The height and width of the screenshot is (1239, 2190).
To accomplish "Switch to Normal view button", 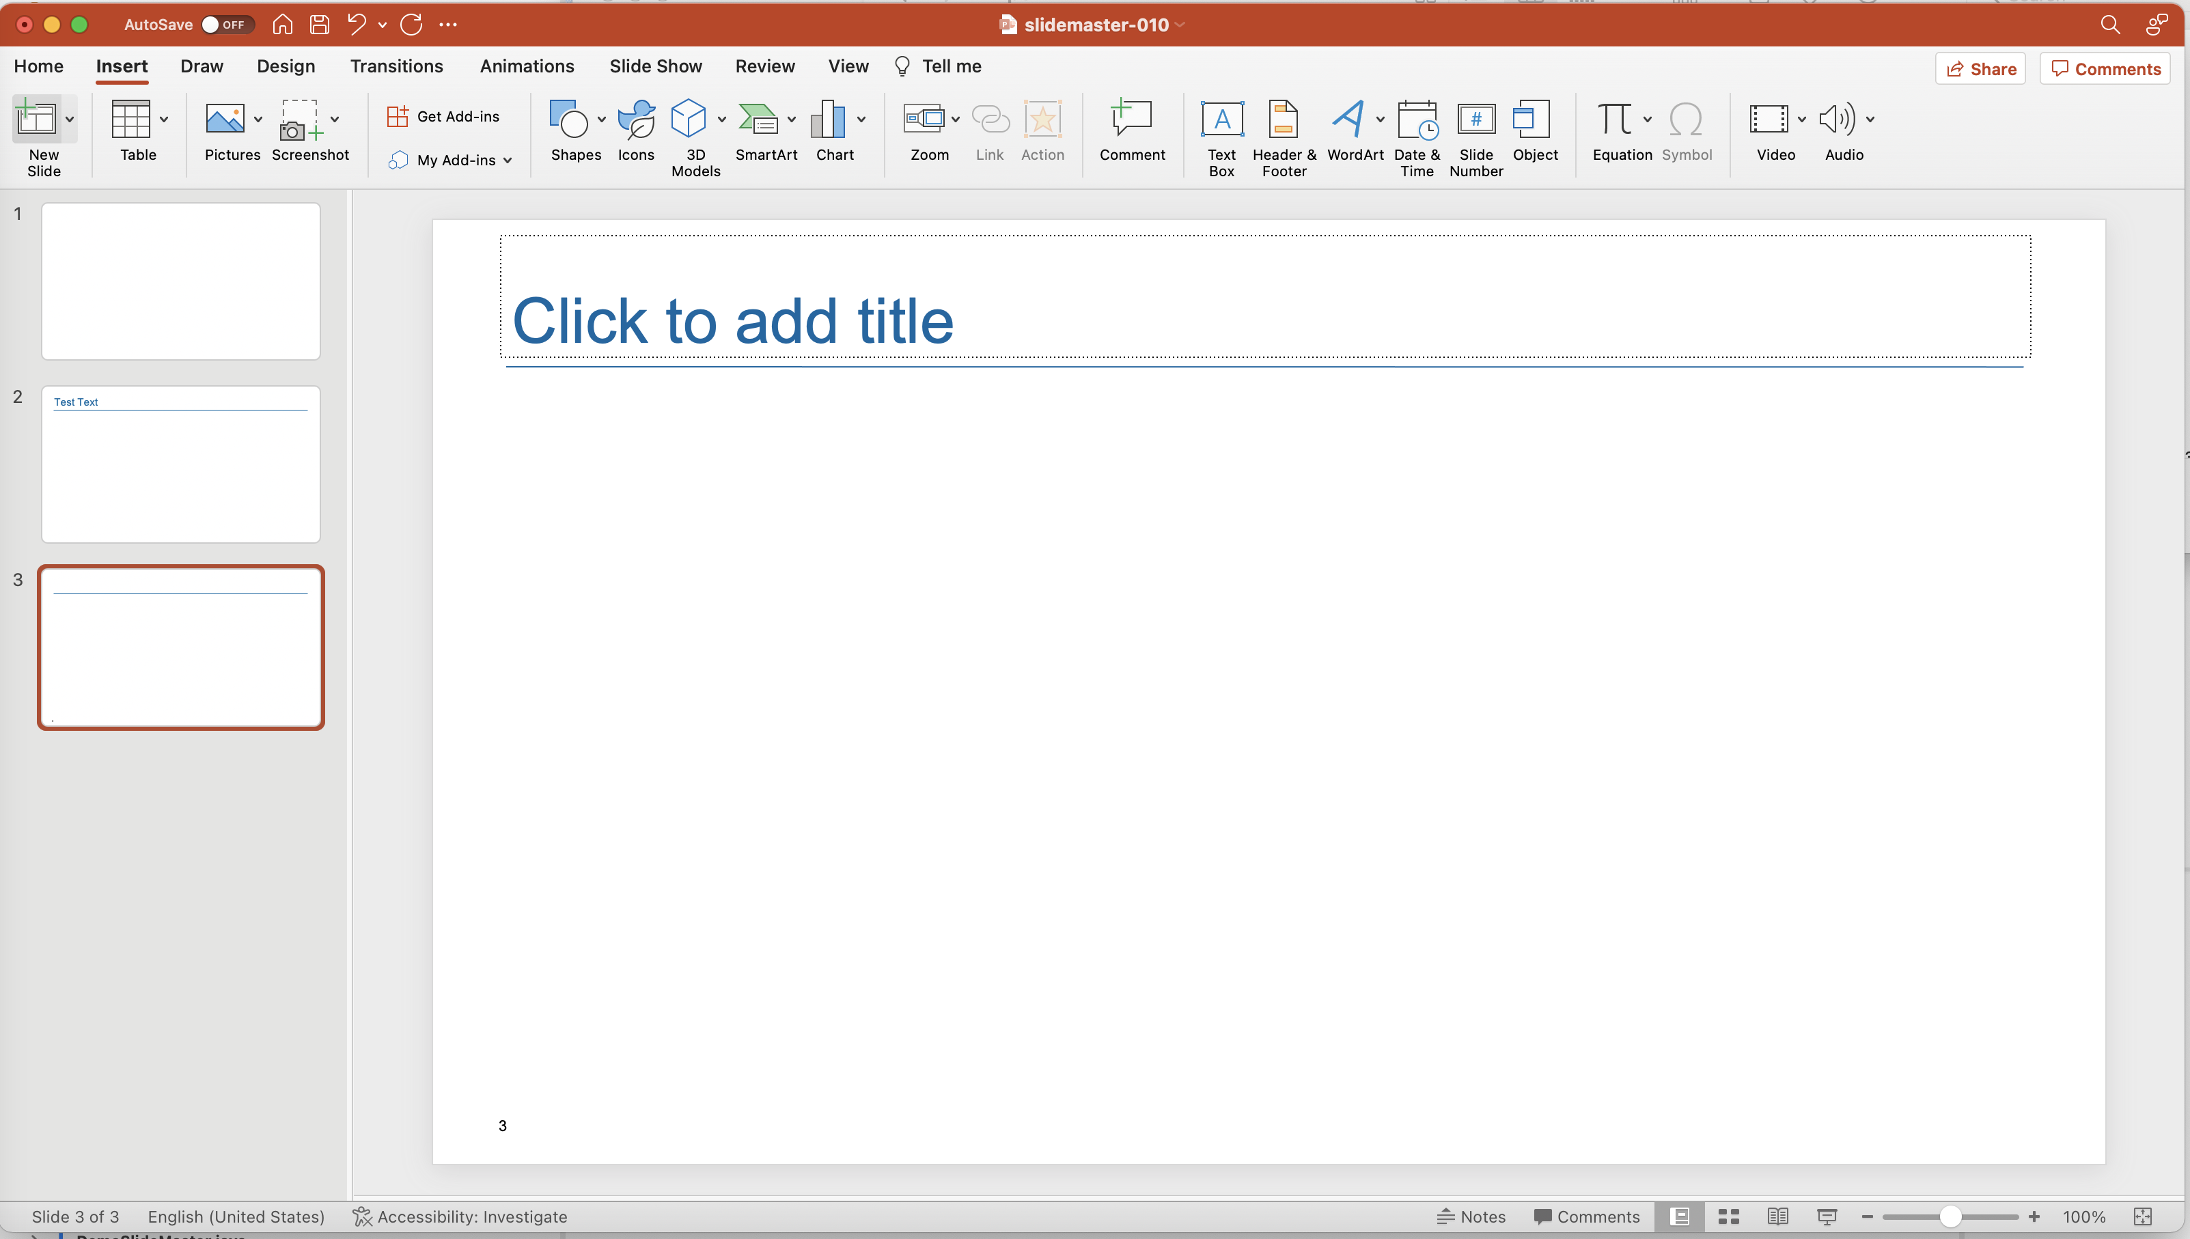I will click(x=1680, y=1216).
